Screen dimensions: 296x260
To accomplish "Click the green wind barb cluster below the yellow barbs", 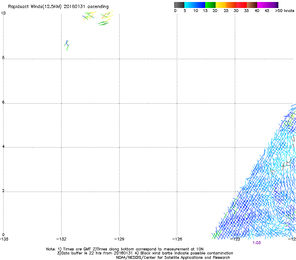I will pyautogui.click(x=103, y=23).
